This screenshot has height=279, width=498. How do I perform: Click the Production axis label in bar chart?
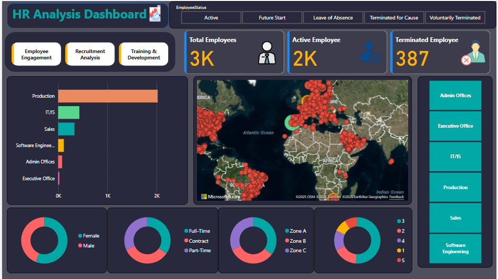click(x=44, y=96)
